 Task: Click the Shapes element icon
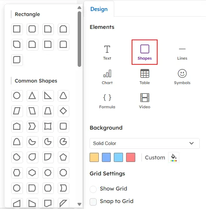click(x=144, y=52)
